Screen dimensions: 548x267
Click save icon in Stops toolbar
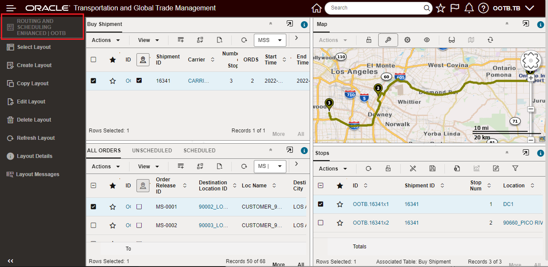click(x=432, y=168)
